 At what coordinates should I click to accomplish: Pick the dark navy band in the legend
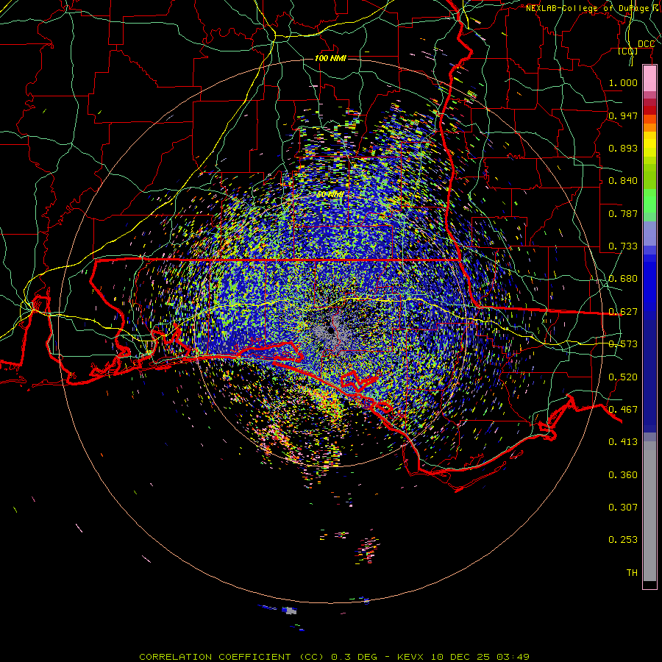point(649,376)
